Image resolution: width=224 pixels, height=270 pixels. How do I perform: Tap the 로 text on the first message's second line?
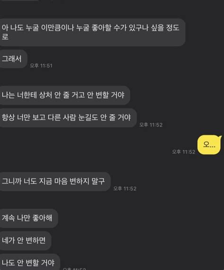click(x=5, y=37)
